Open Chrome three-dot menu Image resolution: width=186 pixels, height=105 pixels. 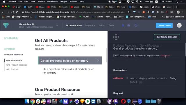coord(183,12)
